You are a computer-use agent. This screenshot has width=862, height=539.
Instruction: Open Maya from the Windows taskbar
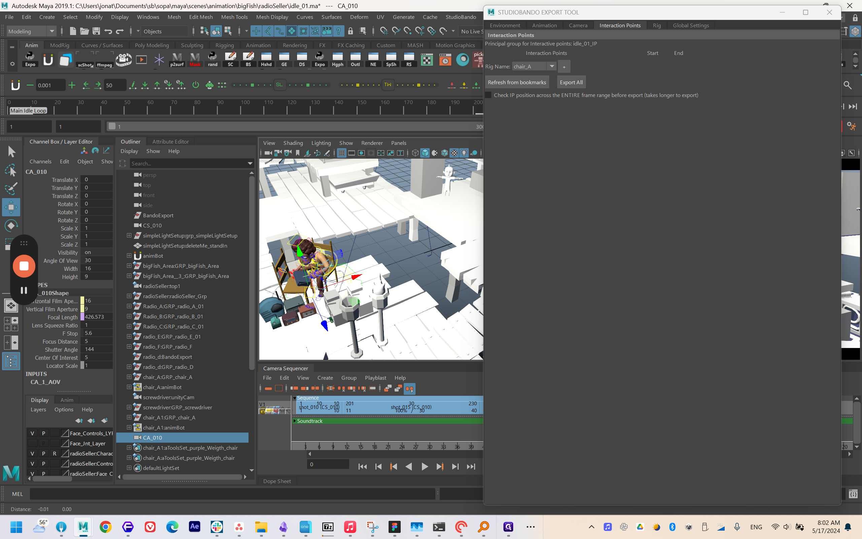[84, 527]
